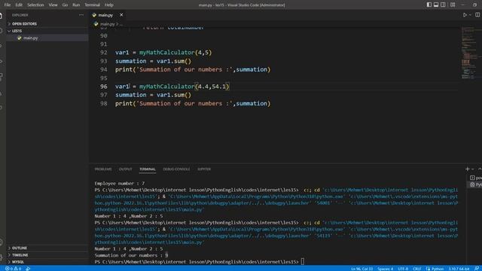Select the TERMINAL panel tab
Viewport: 482px width, 271px height.
pos(148,169)
